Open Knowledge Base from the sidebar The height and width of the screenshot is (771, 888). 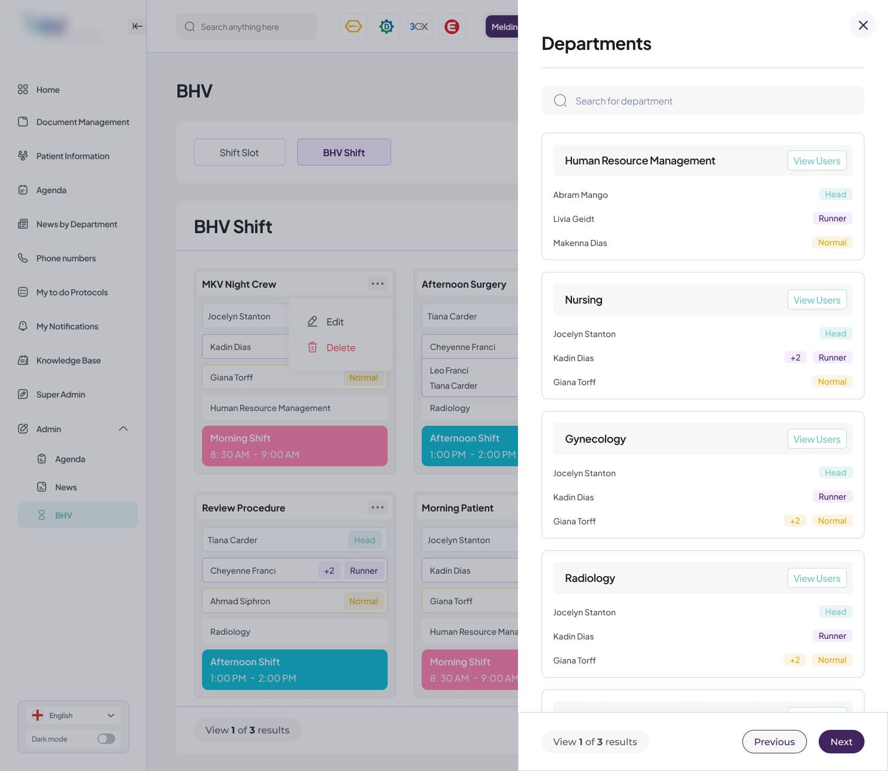(x=68, y=361)
